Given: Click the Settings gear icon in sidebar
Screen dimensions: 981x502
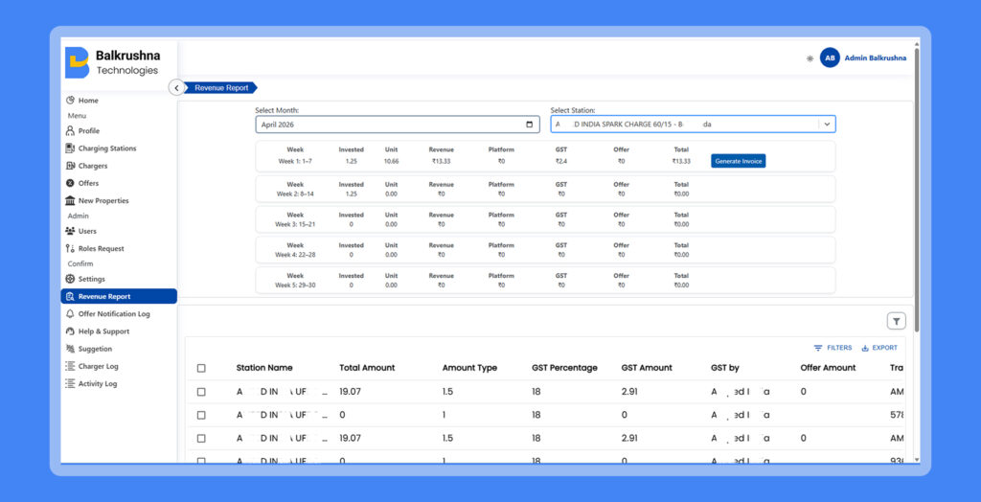Looking at the screenshot, I should click(x=70, y=279).
